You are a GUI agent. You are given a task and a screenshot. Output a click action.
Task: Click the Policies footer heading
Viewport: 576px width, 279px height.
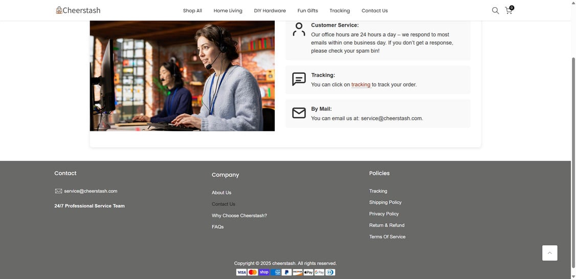380,173
